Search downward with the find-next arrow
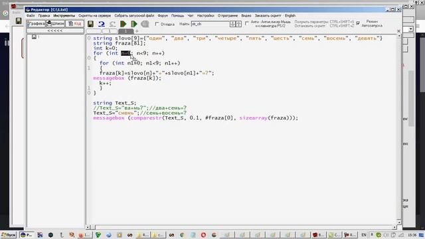425x239 pixels. click(x=232, y=24)
